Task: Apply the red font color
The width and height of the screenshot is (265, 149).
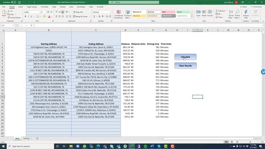Action: (49, 17)
